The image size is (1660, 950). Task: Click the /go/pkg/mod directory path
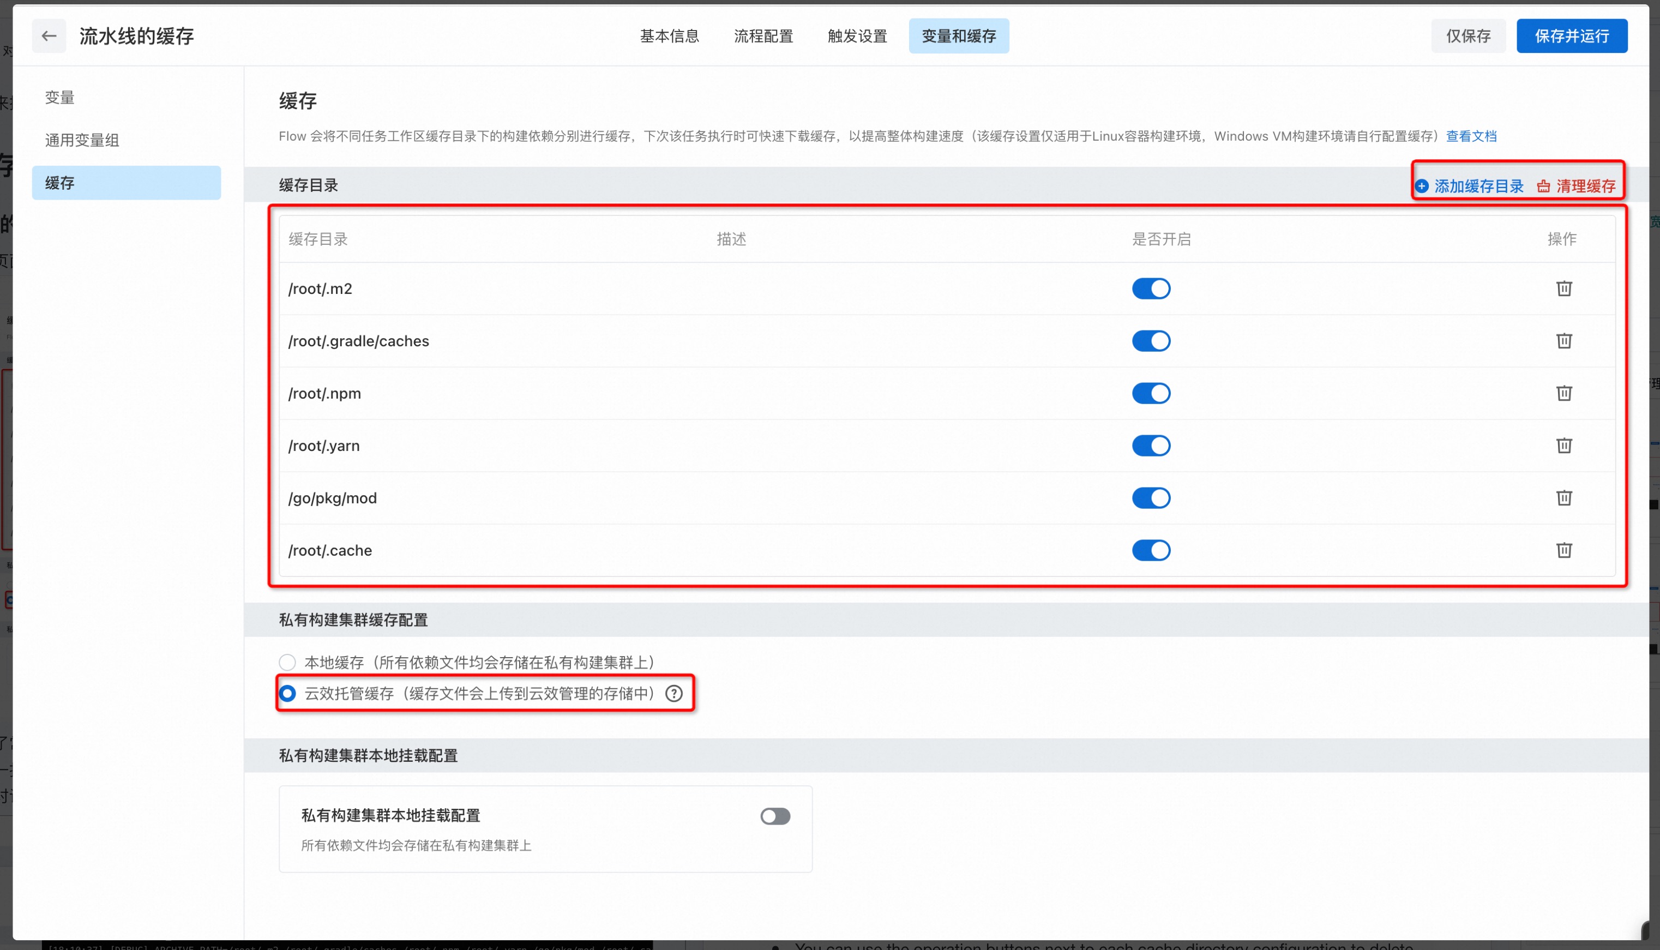click(333, 498)
